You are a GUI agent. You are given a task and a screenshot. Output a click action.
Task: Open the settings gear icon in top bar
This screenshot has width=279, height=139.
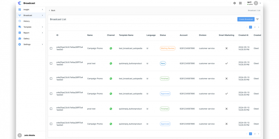[234, 3]
